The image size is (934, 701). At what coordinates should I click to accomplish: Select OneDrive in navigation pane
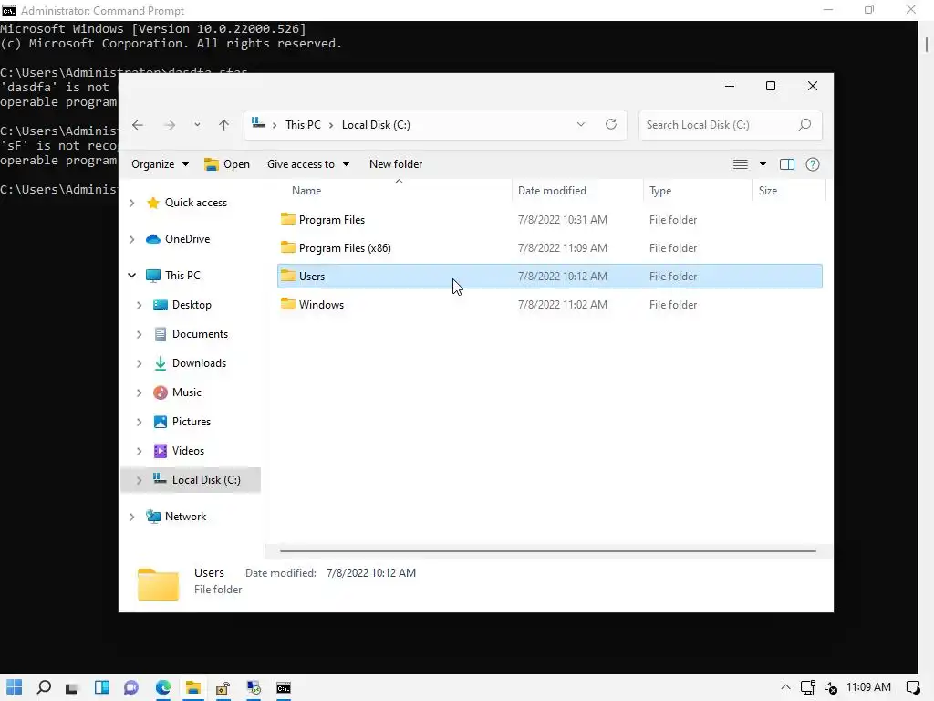click(187, 239)
